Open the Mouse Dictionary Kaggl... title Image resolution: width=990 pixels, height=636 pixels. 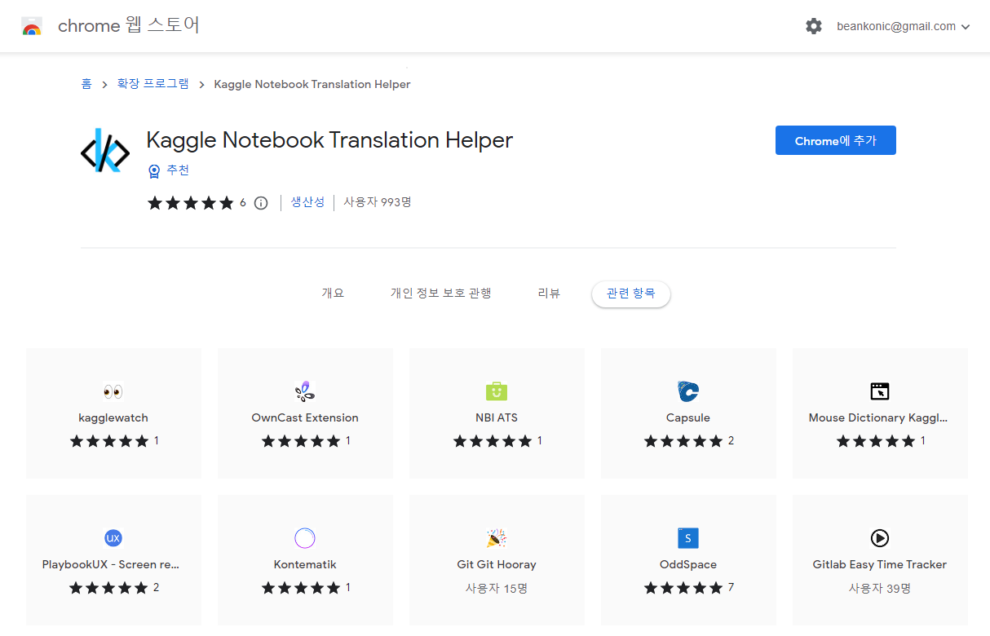878,417
